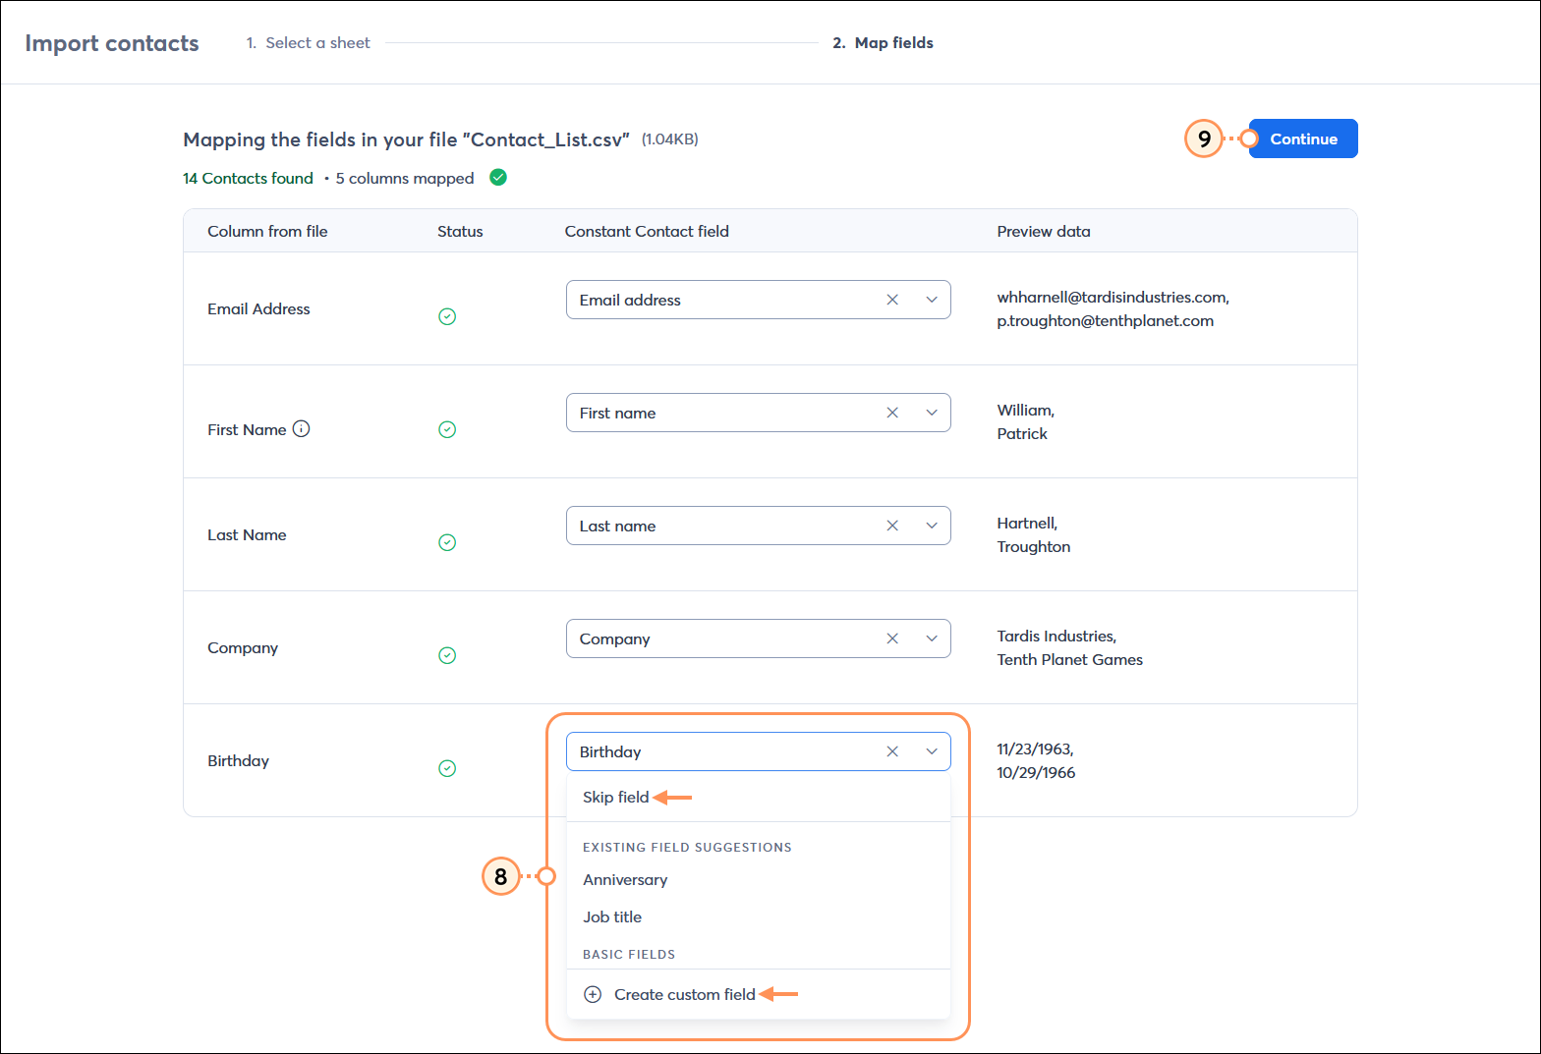The image size is (1541, 1054).
Task: Click the Preview data column header
Action: point(1044,231)
